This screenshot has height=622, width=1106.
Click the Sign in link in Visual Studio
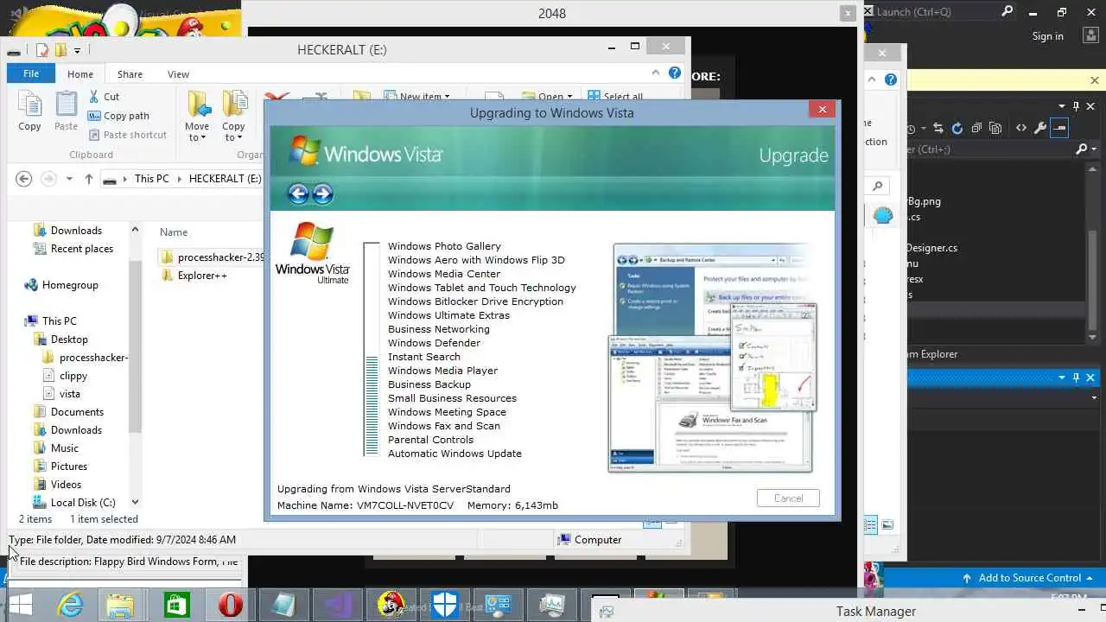coord(1047,36)
